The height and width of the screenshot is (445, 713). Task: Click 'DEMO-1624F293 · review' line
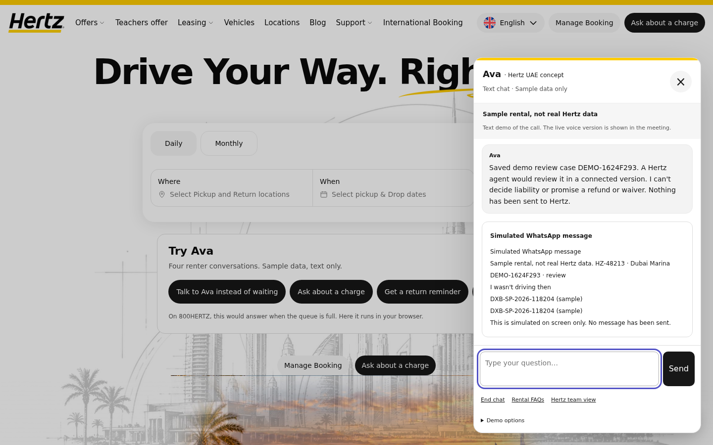(528, 275)
